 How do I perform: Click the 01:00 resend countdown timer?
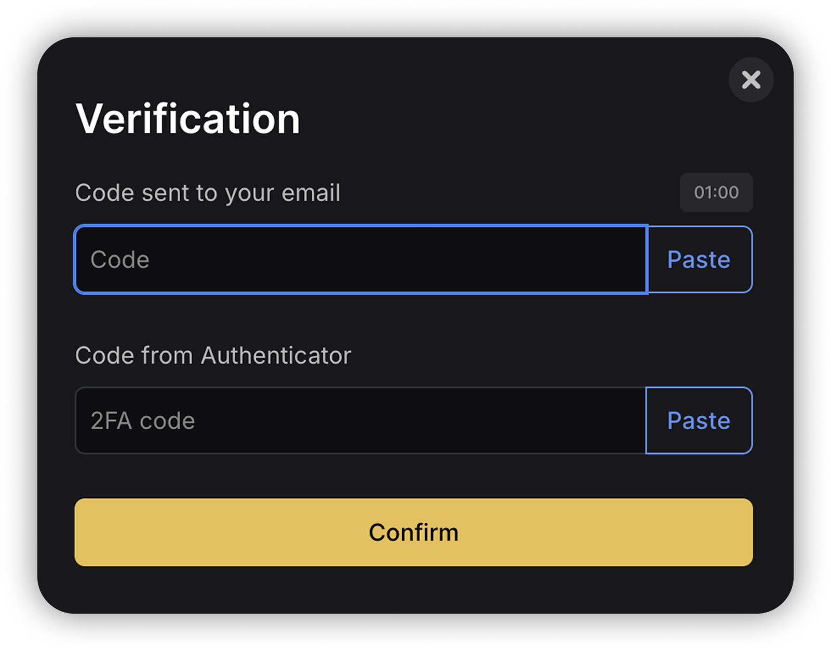click(716, 193)
